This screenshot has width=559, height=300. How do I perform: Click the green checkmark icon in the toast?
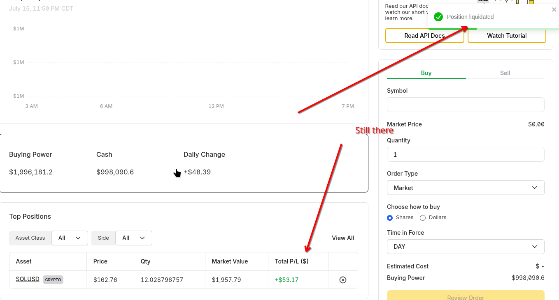pos(438,17)
